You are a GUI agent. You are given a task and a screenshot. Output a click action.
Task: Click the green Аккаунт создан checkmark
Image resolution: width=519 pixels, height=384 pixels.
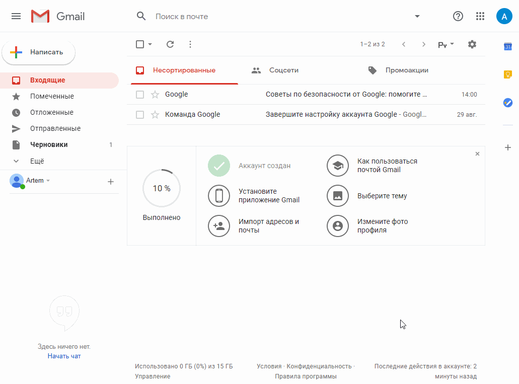click(x=219, y=166)
